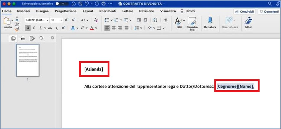281x129 pixels.
Task: Cut selection with scissors icon
Action: click(x=17, y=19)
